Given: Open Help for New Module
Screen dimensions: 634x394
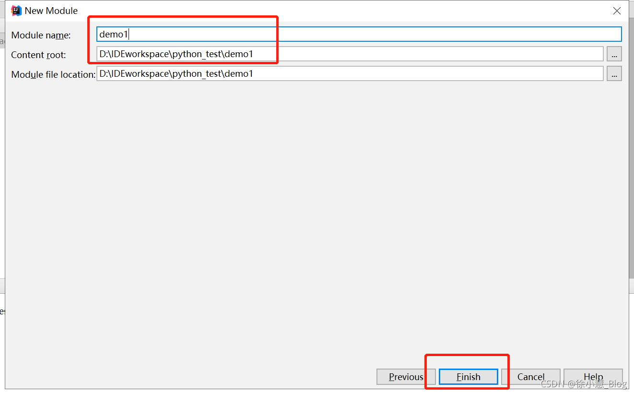Looking at the screenshot, I should [x=593, y=377].
